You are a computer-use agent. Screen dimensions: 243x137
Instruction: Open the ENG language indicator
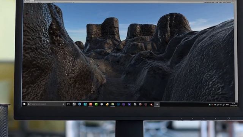(227, 105)
